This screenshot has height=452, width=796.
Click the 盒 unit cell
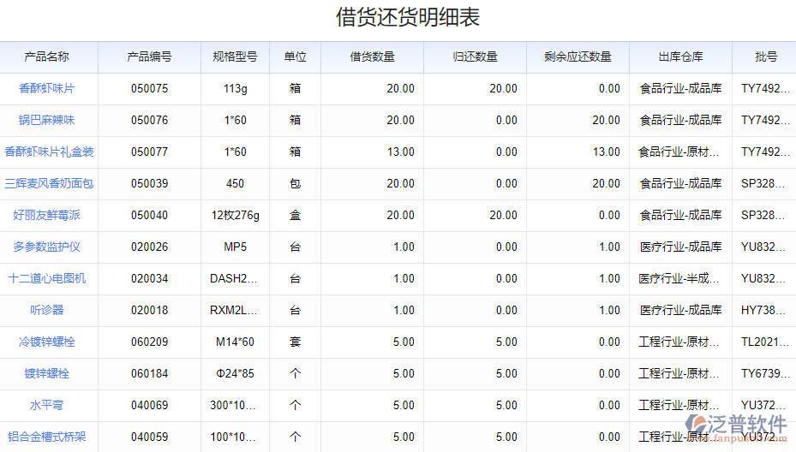click(x=295, y=215)
